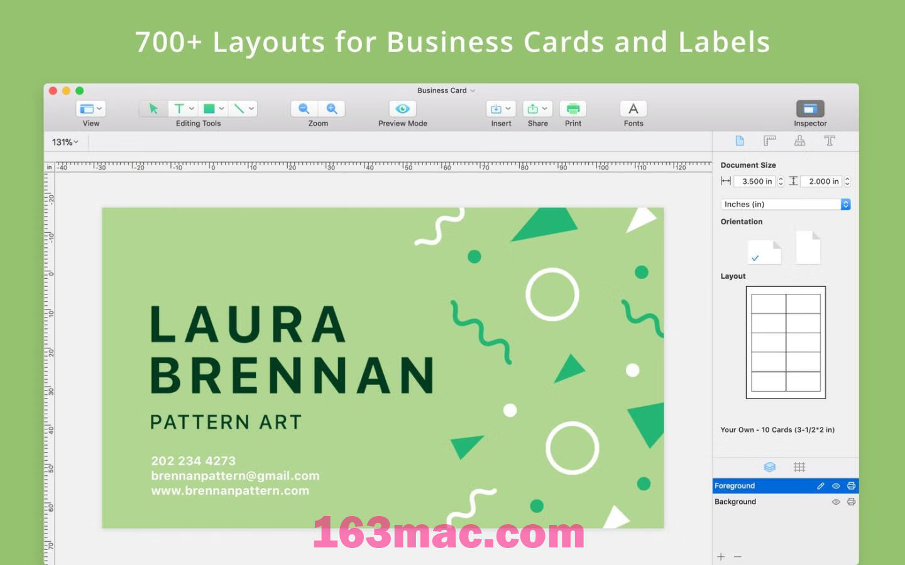Expand the View dropdown arrow
905x565 pixels.
click(99, 109)
